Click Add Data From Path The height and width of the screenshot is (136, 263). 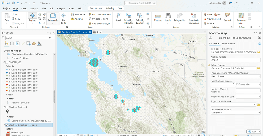click(x=100, y=14)
